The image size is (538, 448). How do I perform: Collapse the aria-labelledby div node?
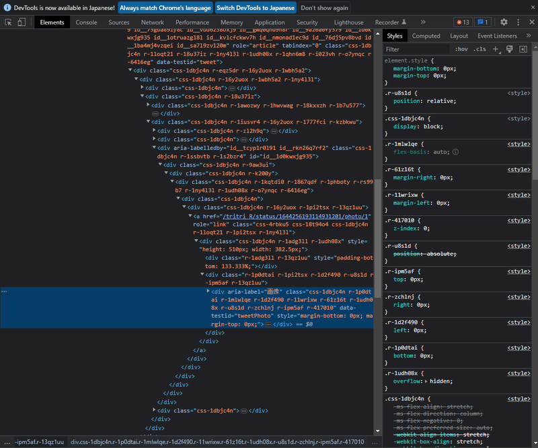tap(154, 147)
